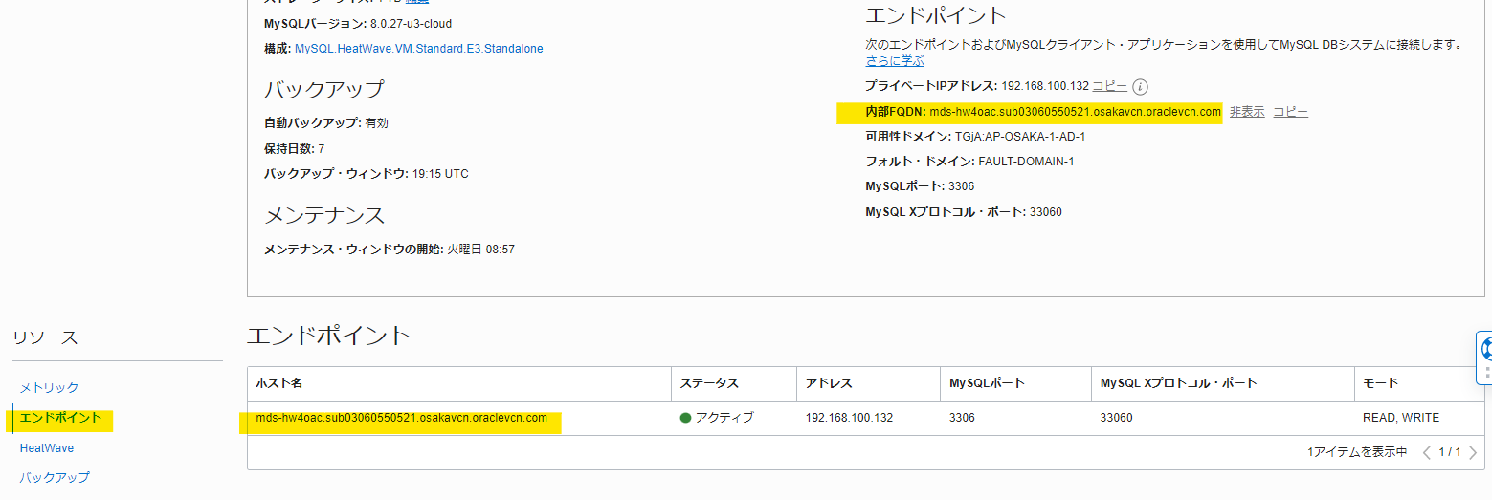Image resolution: width=1492 pixels, height=500 pixels.
Task: Copy the internal FQDN value
Action: [1290, 112]
